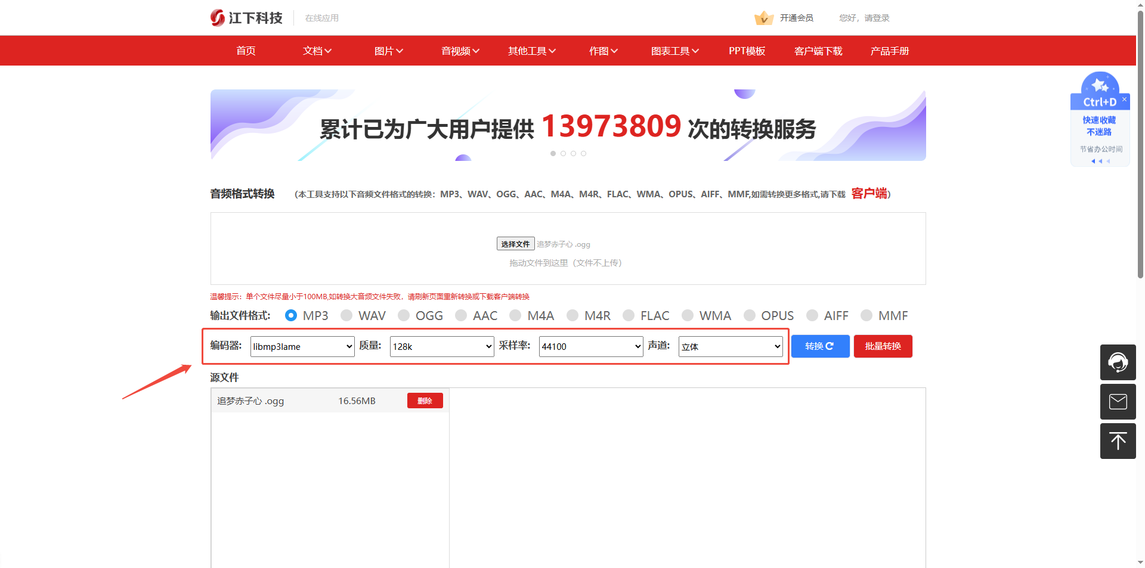Select the third banner carousel dot
Viewport: 1145px width, 568px height.
click(x=573, y=154)
